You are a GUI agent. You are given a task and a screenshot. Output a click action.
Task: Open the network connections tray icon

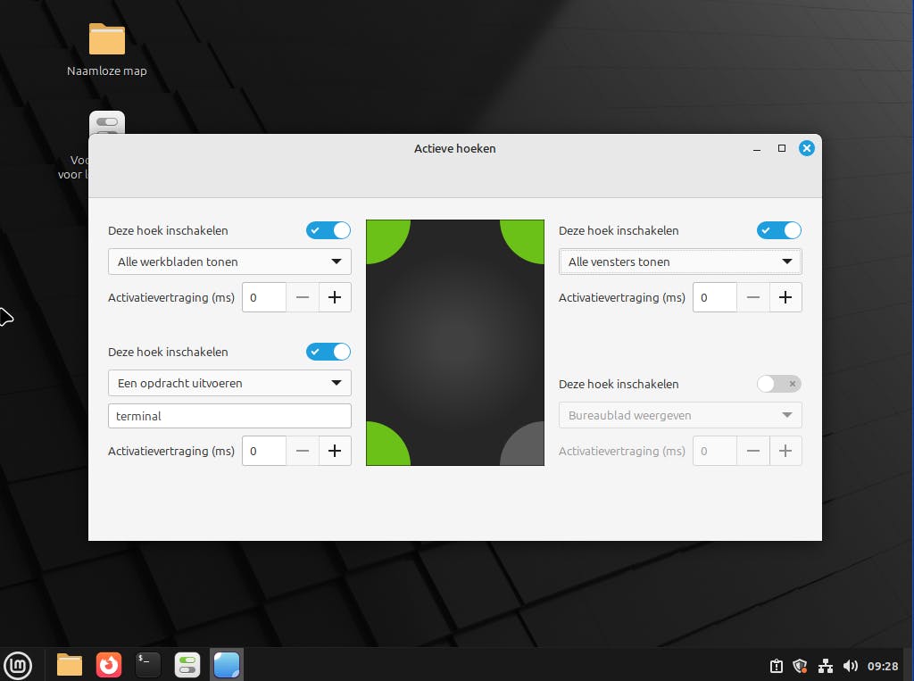pyautogui.click(x=825, y=666)
